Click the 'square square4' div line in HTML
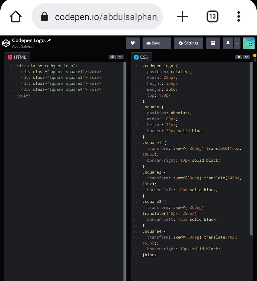257x281 pixels. (x=61, y=89)
